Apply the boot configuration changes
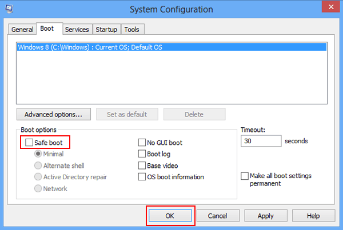This screenshot has height=230, width=343. pos(265,216)
